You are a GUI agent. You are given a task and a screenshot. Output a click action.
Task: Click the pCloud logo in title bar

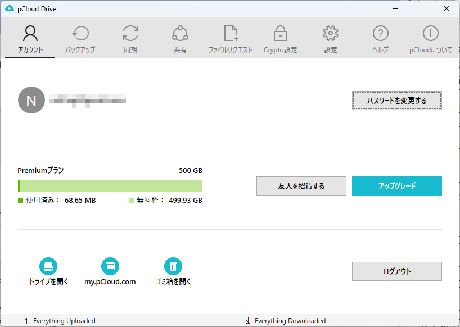[10, 9]
